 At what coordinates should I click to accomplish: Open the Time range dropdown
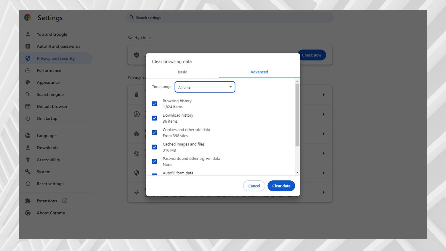(205, 87)
